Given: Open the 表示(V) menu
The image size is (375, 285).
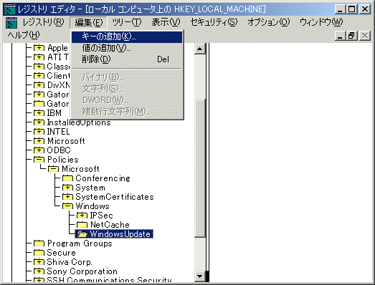Looking at the screenshot, I should (166, 22).
